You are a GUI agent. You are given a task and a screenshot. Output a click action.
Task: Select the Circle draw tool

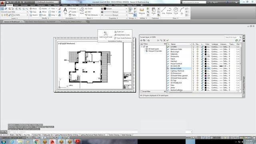pos(176,11)
